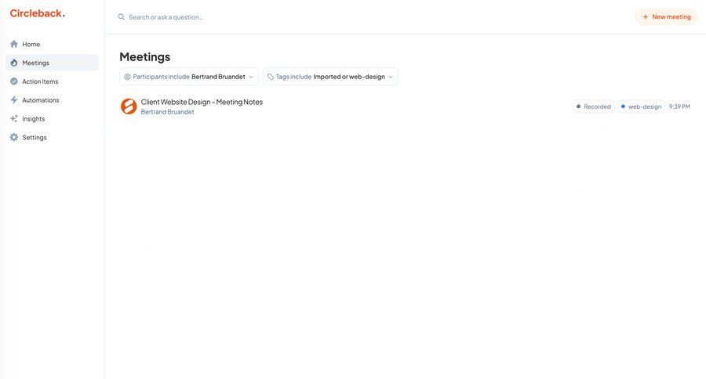Go to Action Items in sidebar
This screenshot has width=706, height=379.
point(40,81)
